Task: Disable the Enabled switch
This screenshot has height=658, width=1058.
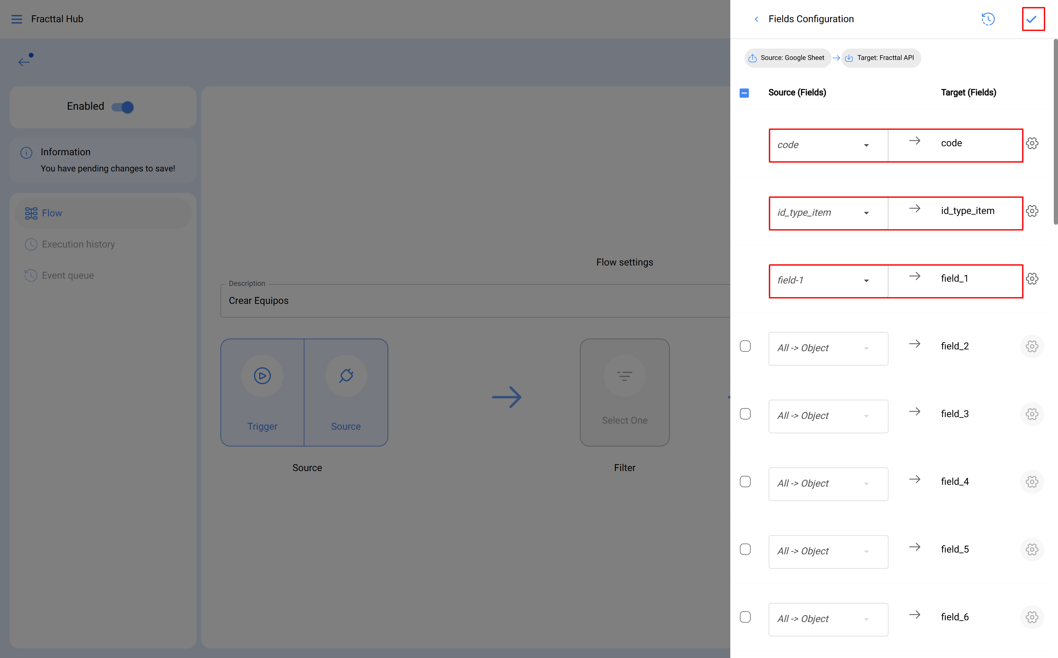Action: pos(123,107)
